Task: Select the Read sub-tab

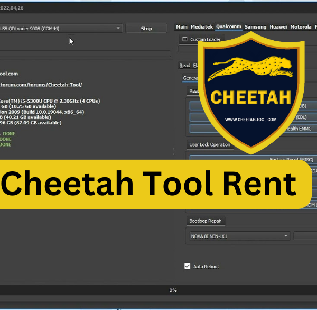Action: tap(184, 66)
